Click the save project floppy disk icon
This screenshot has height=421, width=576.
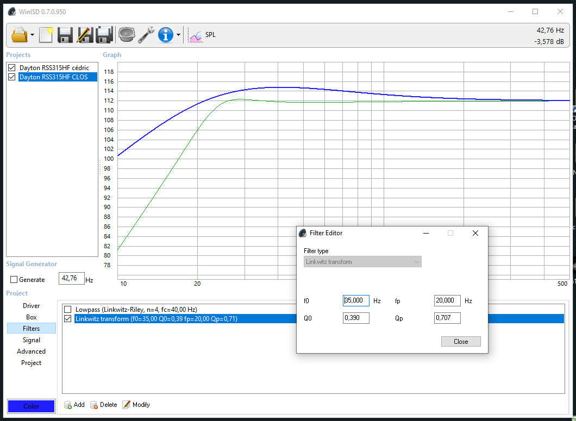point(65,35)
